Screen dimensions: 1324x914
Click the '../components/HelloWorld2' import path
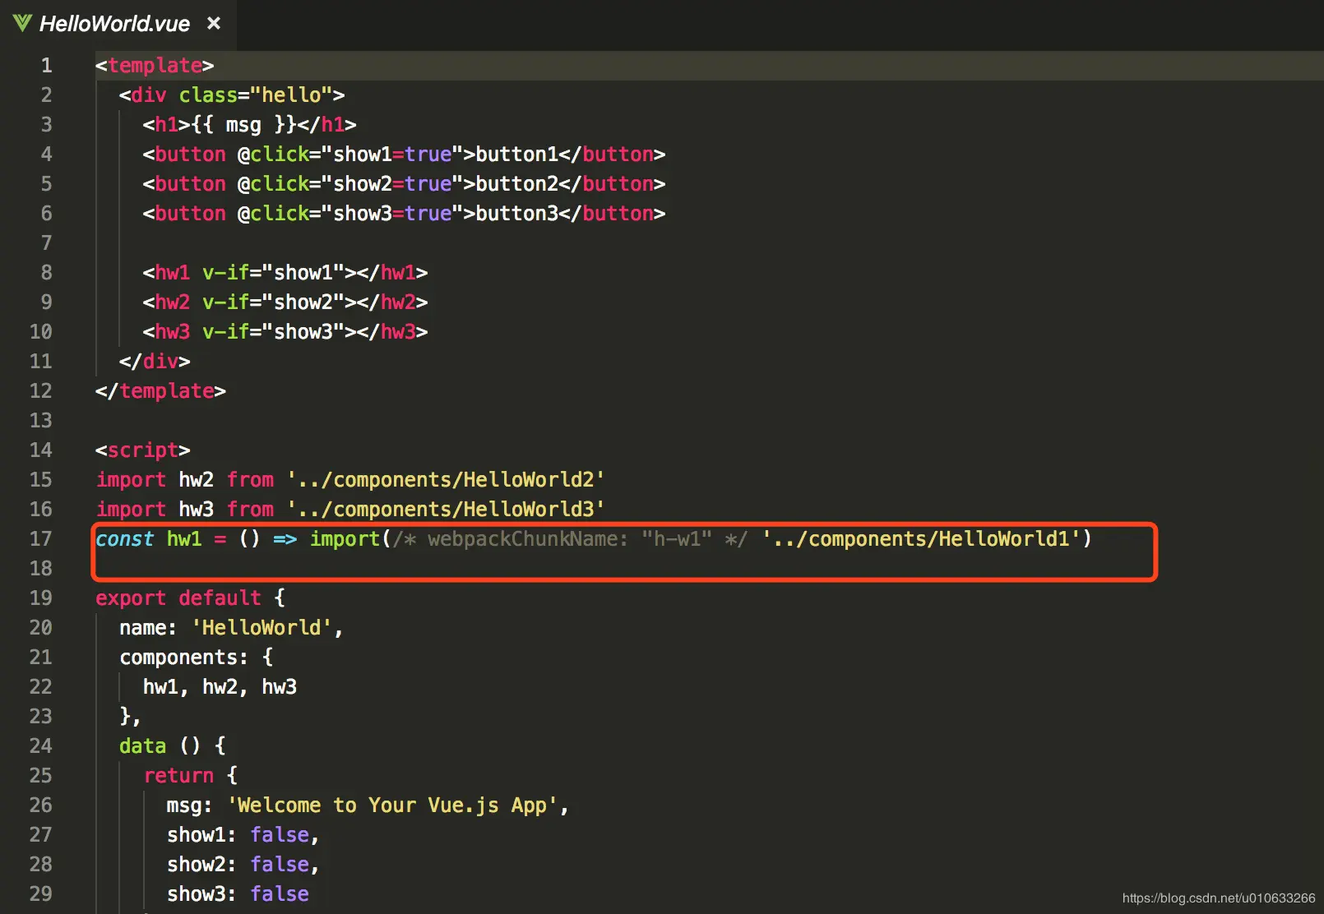click(x=446, y=480)
